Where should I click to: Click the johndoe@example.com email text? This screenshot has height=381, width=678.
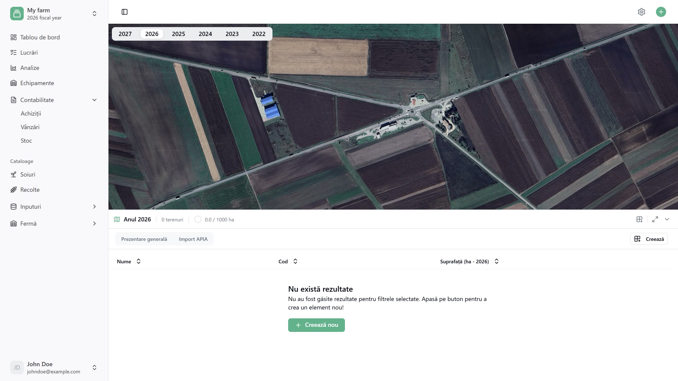point(53,372)
